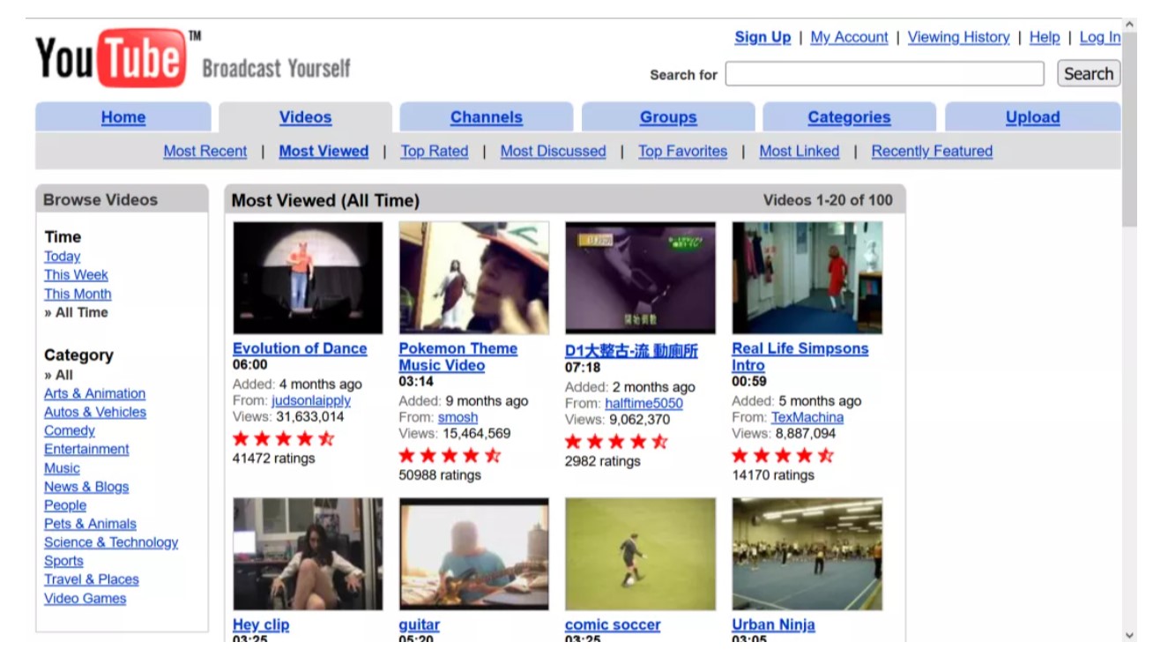Screen dimensions: 1153x672
Task: Select Top Favorites sub-navigation link
Action: coord(683,151)
